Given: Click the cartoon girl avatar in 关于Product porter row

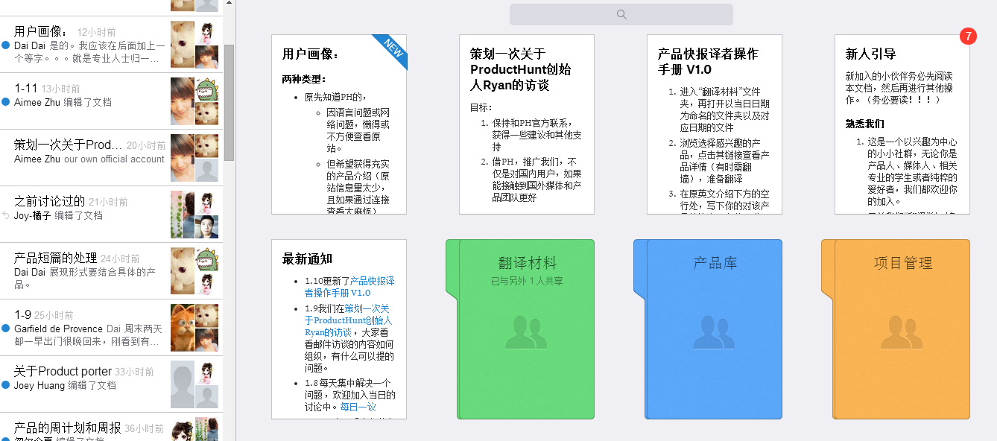Looking at the screenshot, I should click(207, 372).
